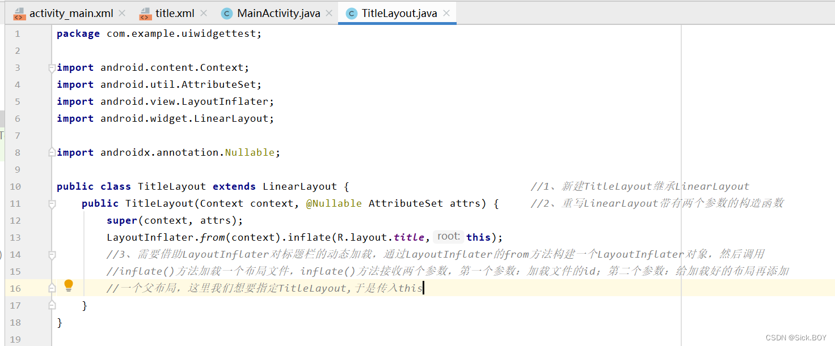Collapse the comment block starting at line 14
This screenshot has height=346, width=835.
click(x=51, y=254)
